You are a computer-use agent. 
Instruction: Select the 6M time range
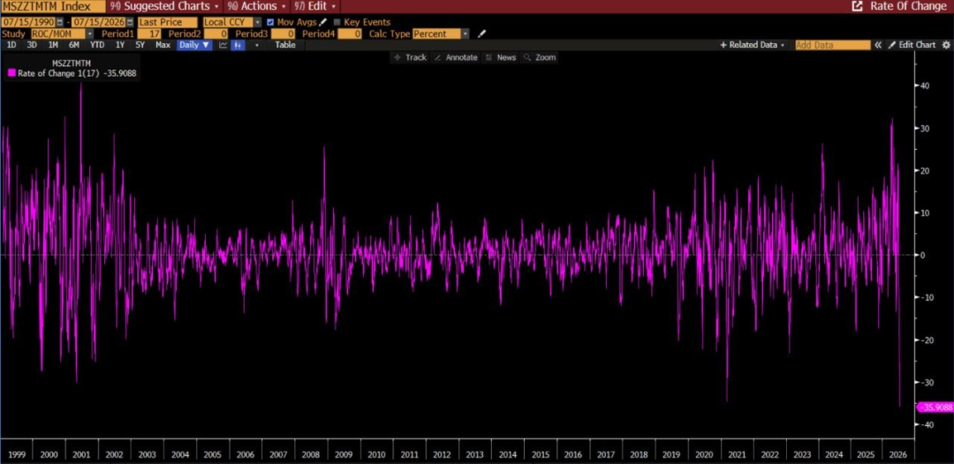pyautogui.click(x=73, y=45)
